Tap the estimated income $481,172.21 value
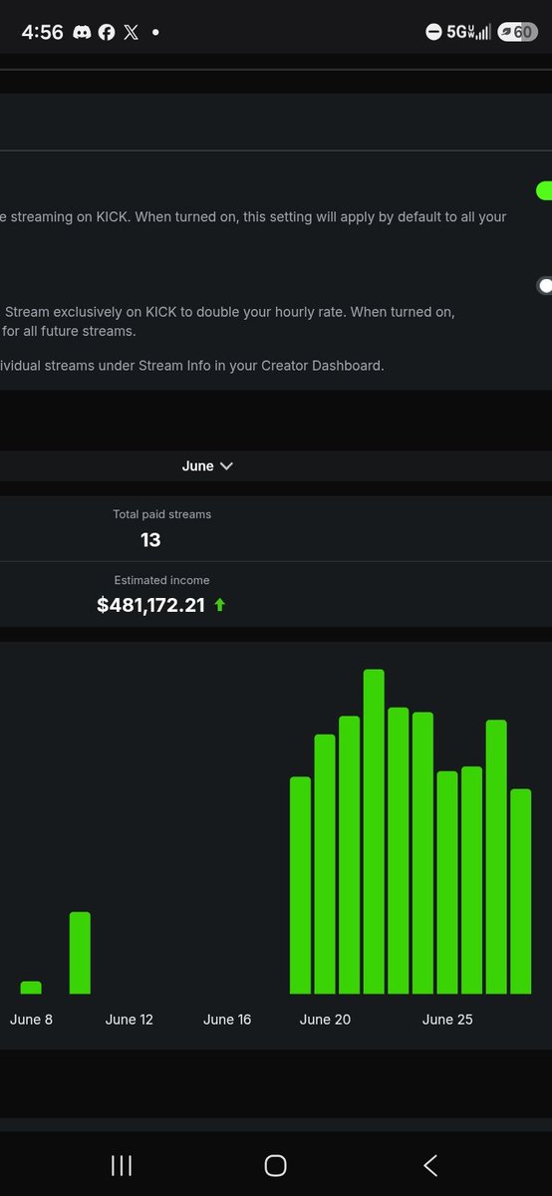The height and width of the screenshot is (1196, 552). (x=150, y=605)
